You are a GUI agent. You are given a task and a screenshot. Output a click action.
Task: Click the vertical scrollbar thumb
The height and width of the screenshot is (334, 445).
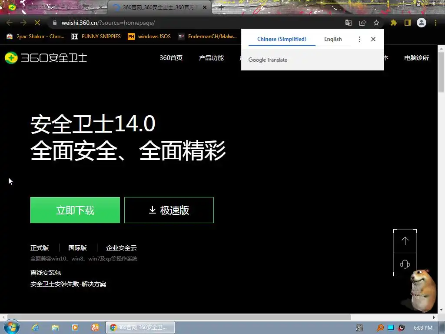[x=442, y=72]
